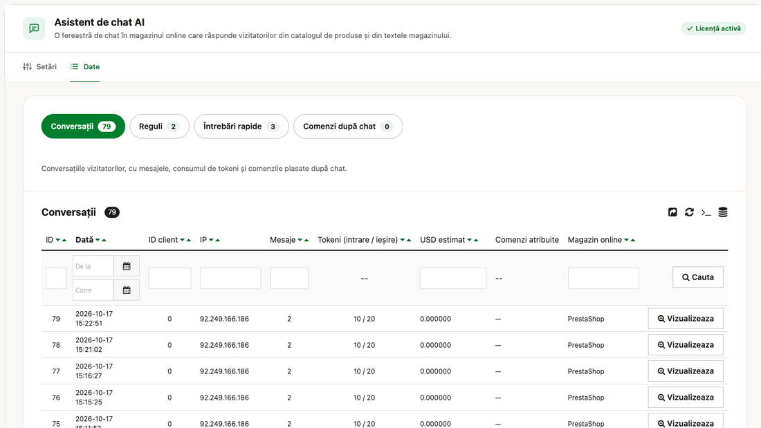
Task: Sort ID client column descending arrow
Action: click(x=183, y=240)
